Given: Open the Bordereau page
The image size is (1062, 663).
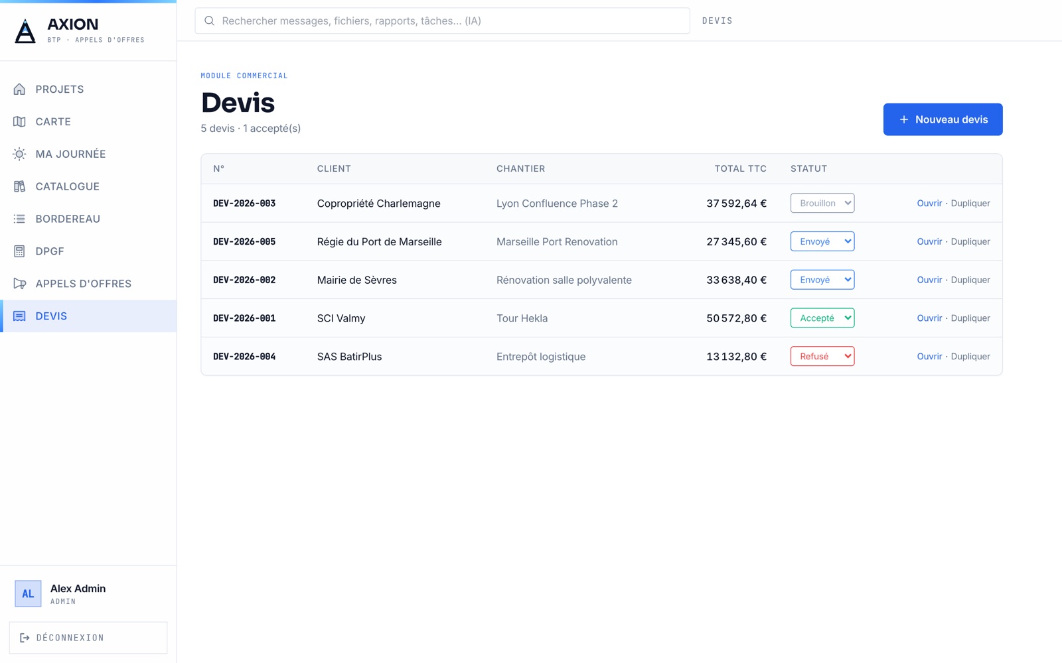Looking at the screenshot, I should [88, 219].
